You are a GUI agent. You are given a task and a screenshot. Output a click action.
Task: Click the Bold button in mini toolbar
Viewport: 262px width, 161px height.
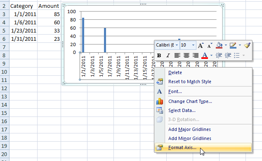(x=159, y=55)
